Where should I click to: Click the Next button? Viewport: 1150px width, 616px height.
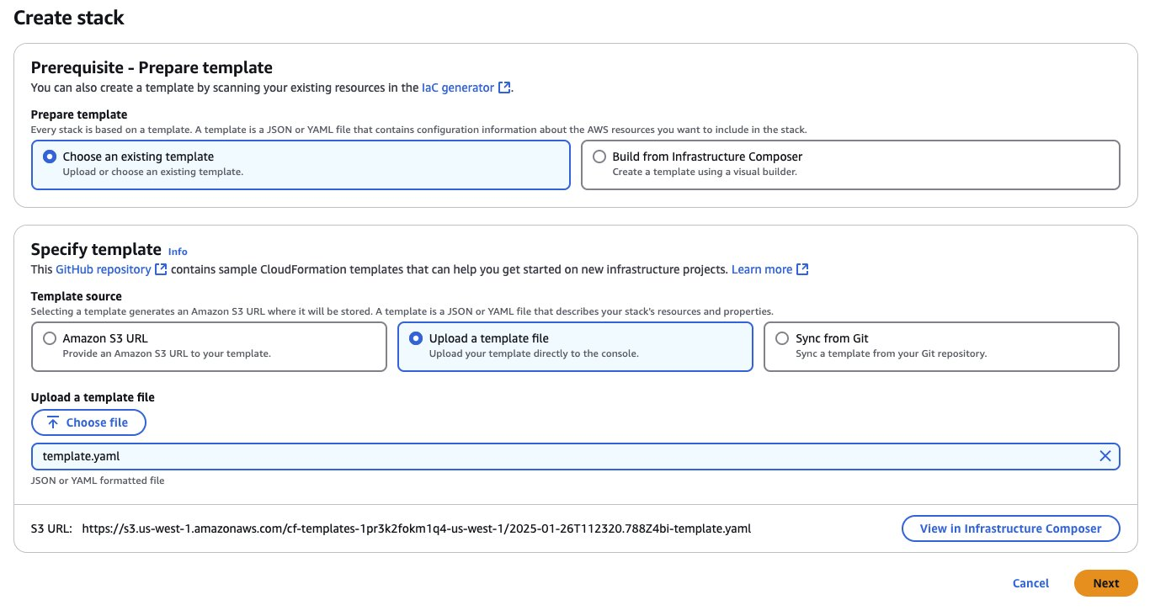[x=1105, y=583]
